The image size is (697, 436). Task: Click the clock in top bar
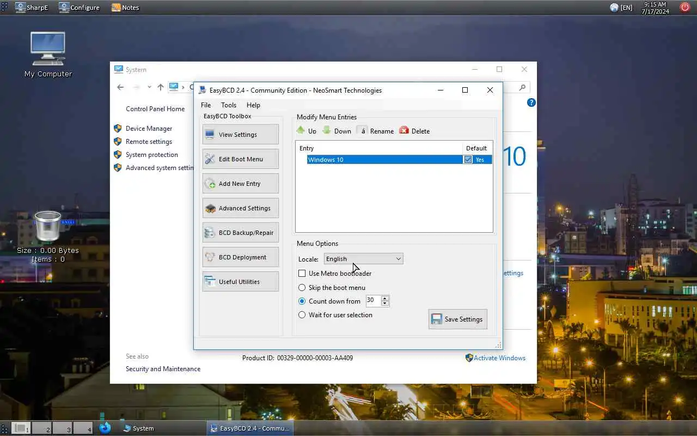coord(655,8)
